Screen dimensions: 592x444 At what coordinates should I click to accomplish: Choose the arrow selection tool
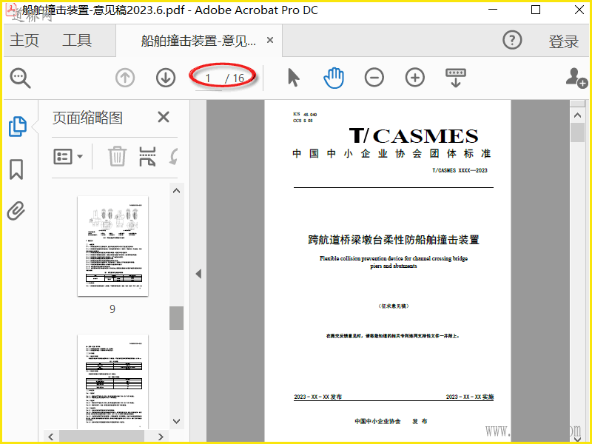pyautogui.click(x=293, y=78)
